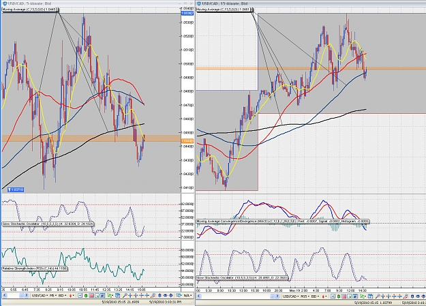The width and height of the screenshot is (426, 306).
Task: Click the second blue crosshair icon in left toolbar
Action: coord(136,295)
